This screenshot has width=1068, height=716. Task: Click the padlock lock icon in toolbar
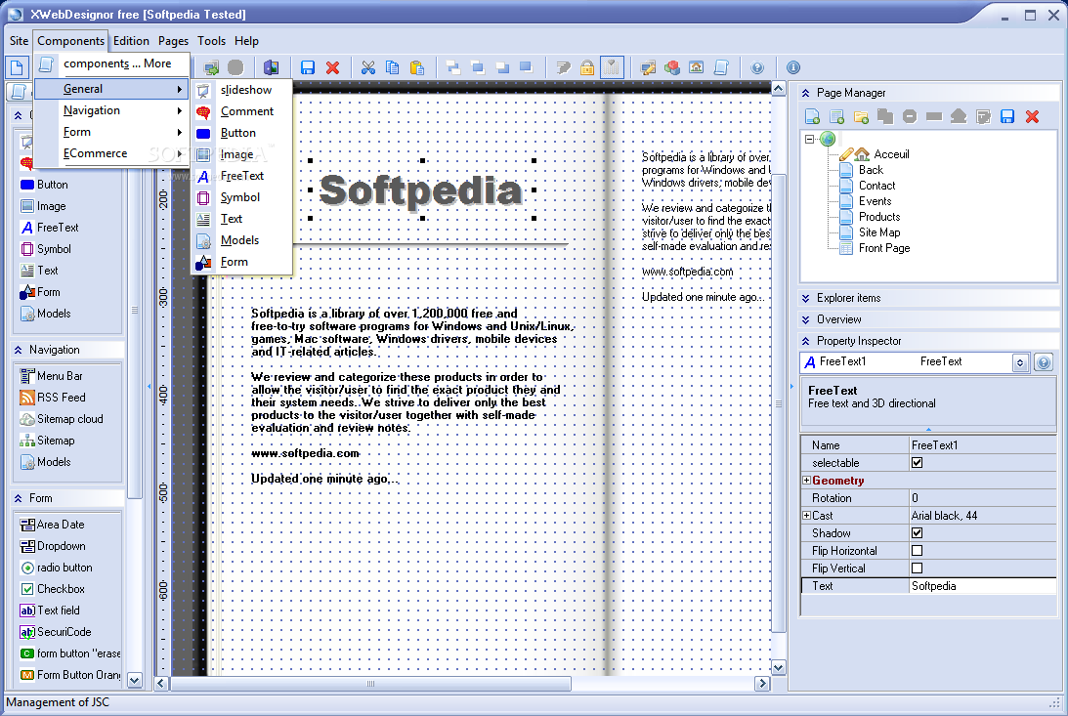[x=587, y=67]
